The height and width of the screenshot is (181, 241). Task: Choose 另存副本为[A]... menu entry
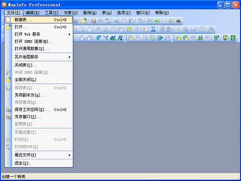pyautogui.click(x=39, y=95)
